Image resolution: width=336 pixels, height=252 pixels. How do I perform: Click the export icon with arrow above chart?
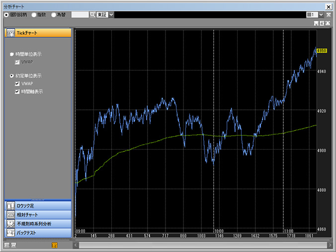(x=322, y=23)
